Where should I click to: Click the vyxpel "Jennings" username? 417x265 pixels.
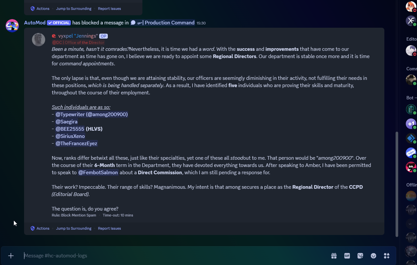(x=78, y=36)
